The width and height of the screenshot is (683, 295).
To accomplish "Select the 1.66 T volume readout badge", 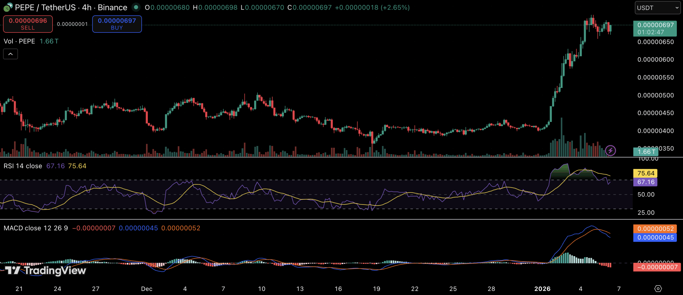I will [646, 151].
